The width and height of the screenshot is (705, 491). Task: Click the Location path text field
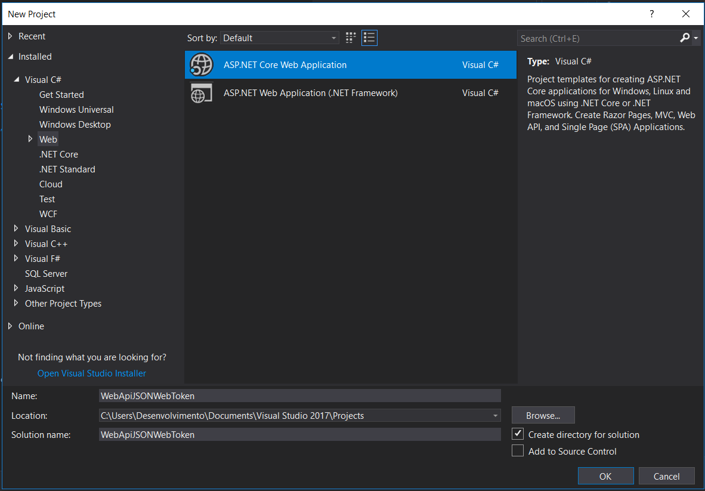(295, 415)
